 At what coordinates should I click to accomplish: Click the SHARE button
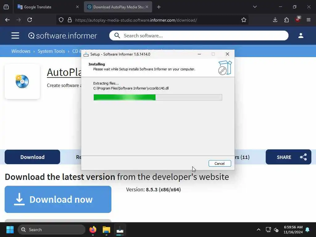point(289,157)
